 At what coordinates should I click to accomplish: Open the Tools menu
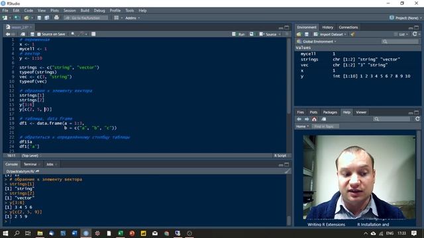coord(130,11)
